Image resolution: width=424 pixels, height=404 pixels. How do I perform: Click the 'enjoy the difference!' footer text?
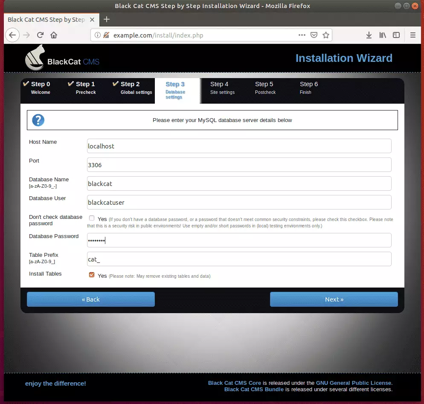pos(55,384)
